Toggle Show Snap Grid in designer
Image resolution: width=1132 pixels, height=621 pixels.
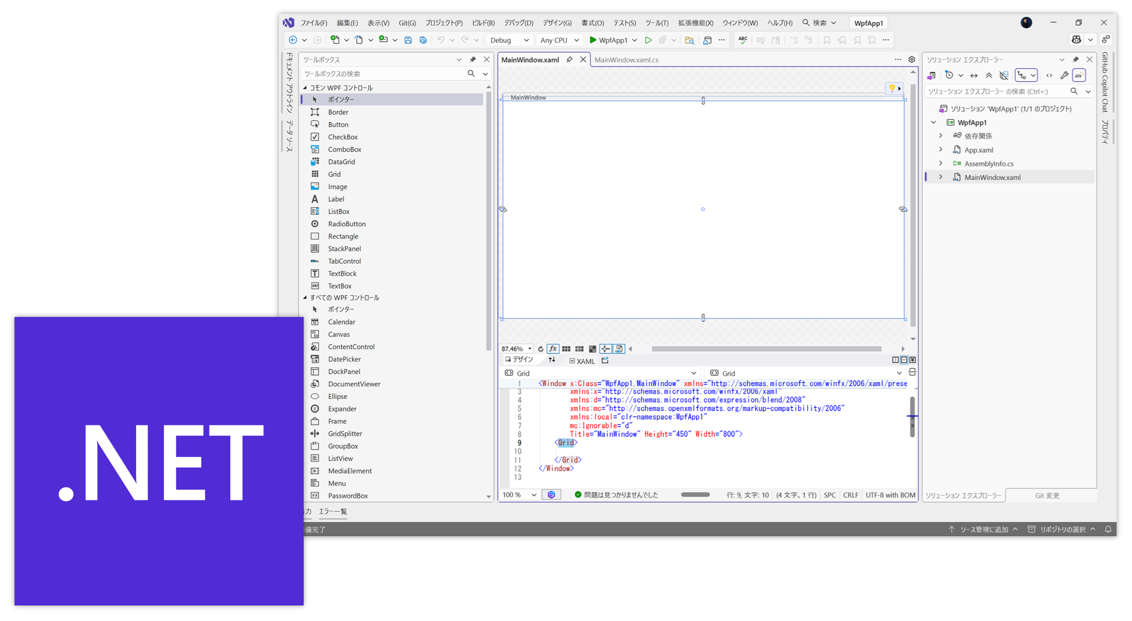point(567,349)
